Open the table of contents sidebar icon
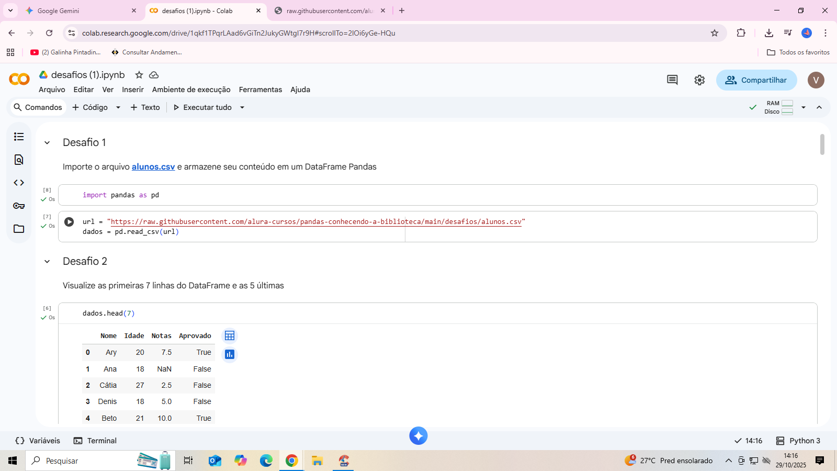837x471 pixels. (x=19, y=137)
